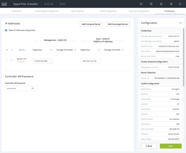Select Admin User name root value
The width and height of the screenshot is (186, 153).
click(x=177, y=56)
